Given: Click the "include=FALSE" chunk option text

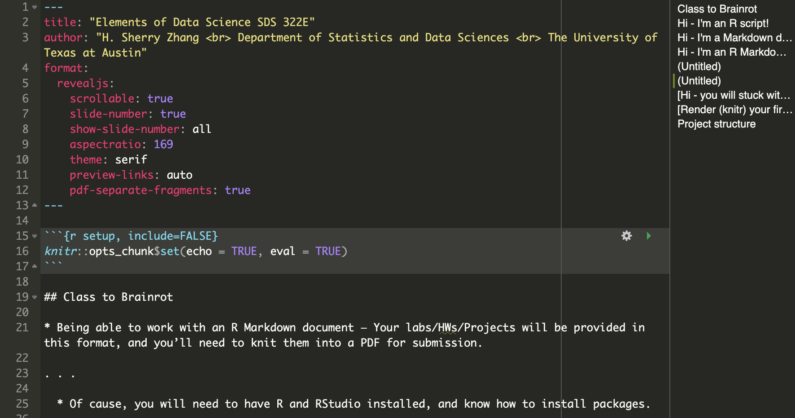Looking at the screenshot, I should pos(172,236).
